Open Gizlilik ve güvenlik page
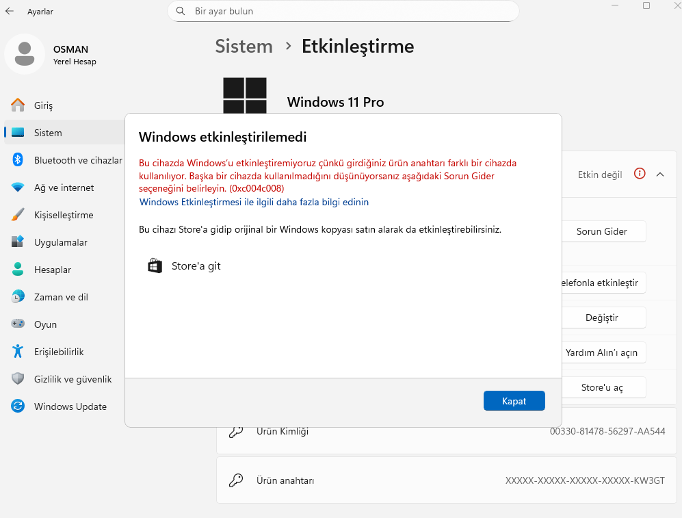Screen dimensions: 682x518 point(64,379)
